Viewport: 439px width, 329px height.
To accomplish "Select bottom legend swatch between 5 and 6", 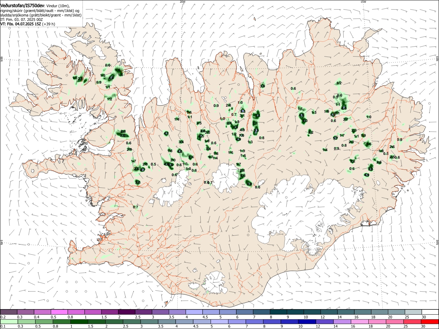I will click(x=220, y=321).
